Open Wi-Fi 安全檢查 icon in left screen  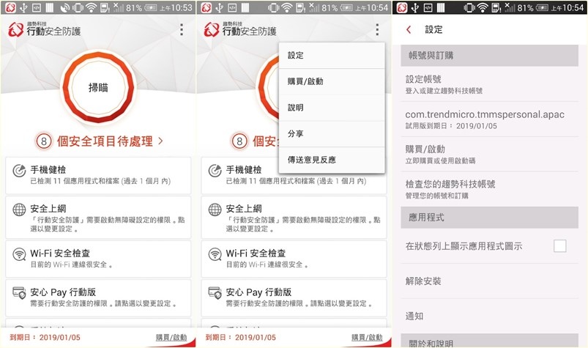[x=19, y=254]
